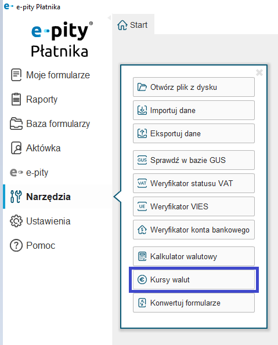Click the Pomoc question mark icon

point(16,245)
